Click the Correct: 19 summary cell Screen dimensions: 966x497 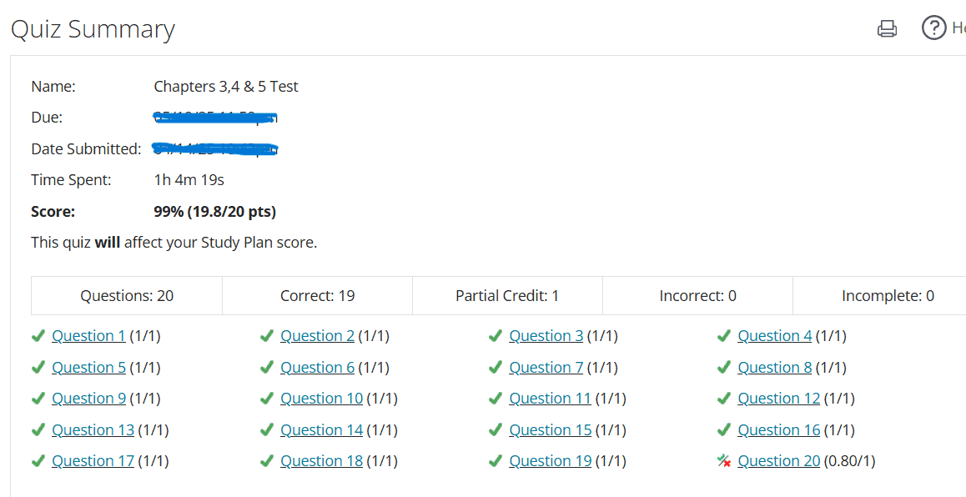(x=317, y=296)
